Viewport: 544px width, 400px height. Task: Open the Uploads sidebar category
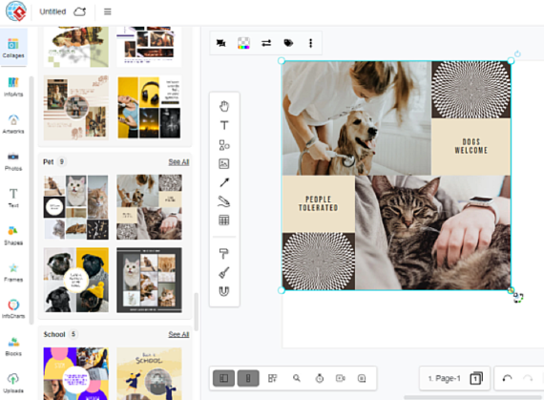tap(13, 383)
